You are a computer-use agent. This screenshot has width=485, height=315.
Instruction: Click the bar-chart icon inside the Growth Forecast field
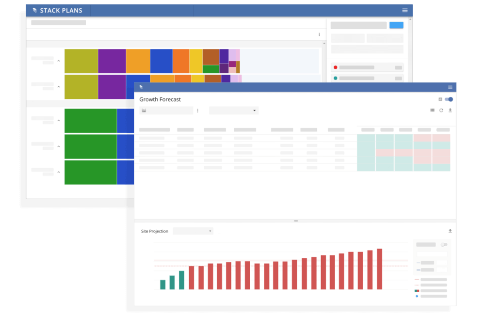(144, 110)
